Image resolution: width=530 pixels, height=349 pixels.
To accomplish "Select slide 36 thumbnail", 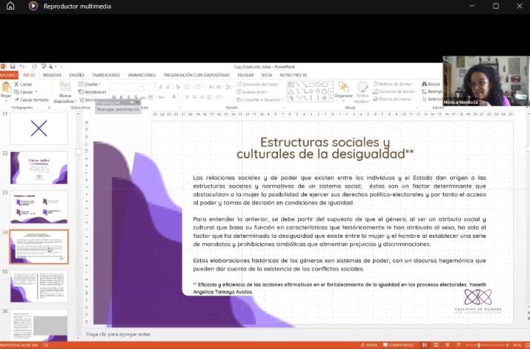I will click(x=39, y=325).
